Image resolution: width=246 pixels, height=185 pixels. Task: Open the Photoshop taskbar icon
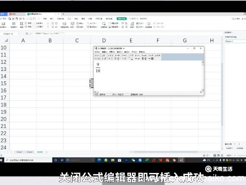[126, 160]
